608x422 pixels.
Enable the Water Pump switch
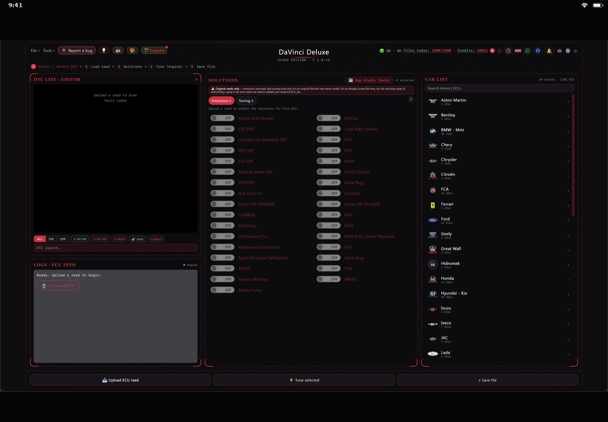click(x=222, y=290)
